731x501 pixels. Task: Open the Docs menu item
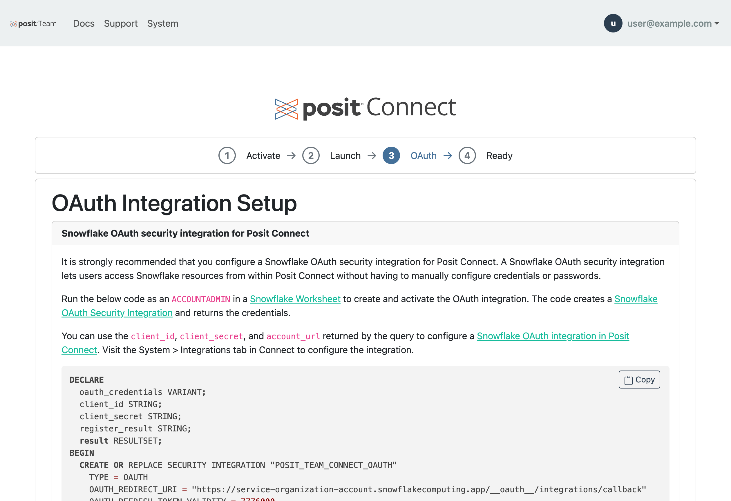[84, 23]
